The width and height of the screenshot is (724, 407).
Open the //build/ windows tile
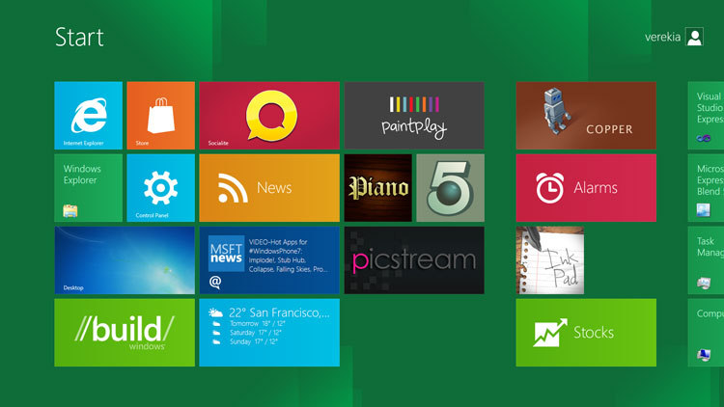pos(125,333)
